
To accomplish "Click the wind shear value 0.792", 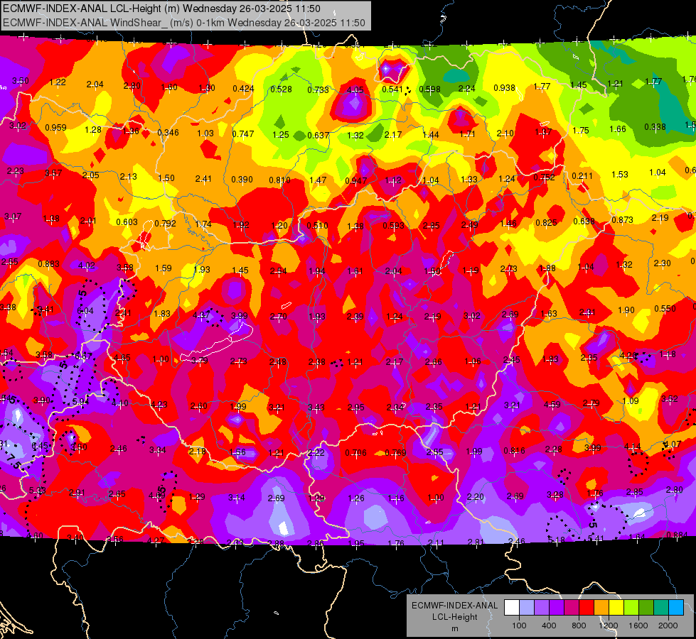I will point(165,224).
